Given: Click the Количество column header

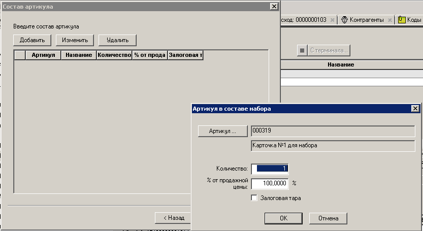Looking at the screenshot, I should coord(114,55).
